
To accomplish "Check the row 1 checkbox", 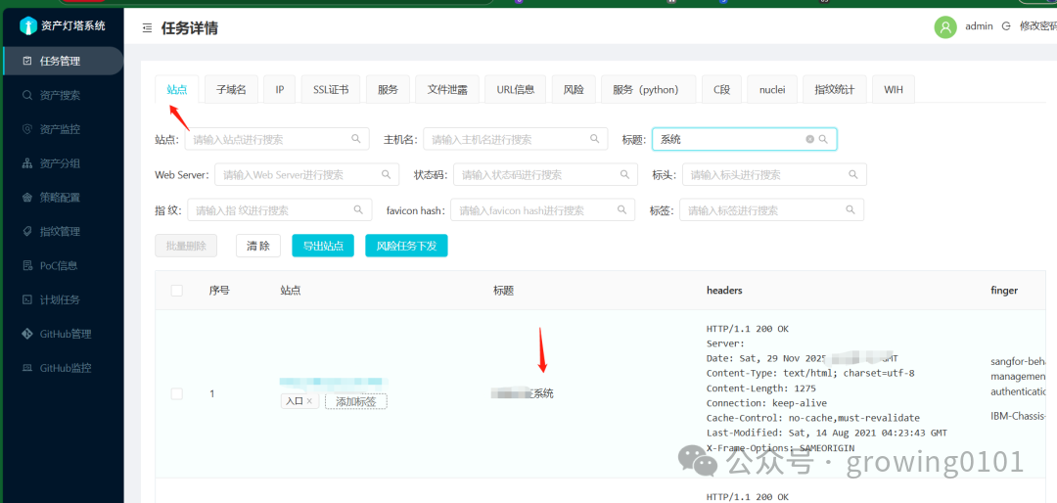I will [x=177, y=393].
